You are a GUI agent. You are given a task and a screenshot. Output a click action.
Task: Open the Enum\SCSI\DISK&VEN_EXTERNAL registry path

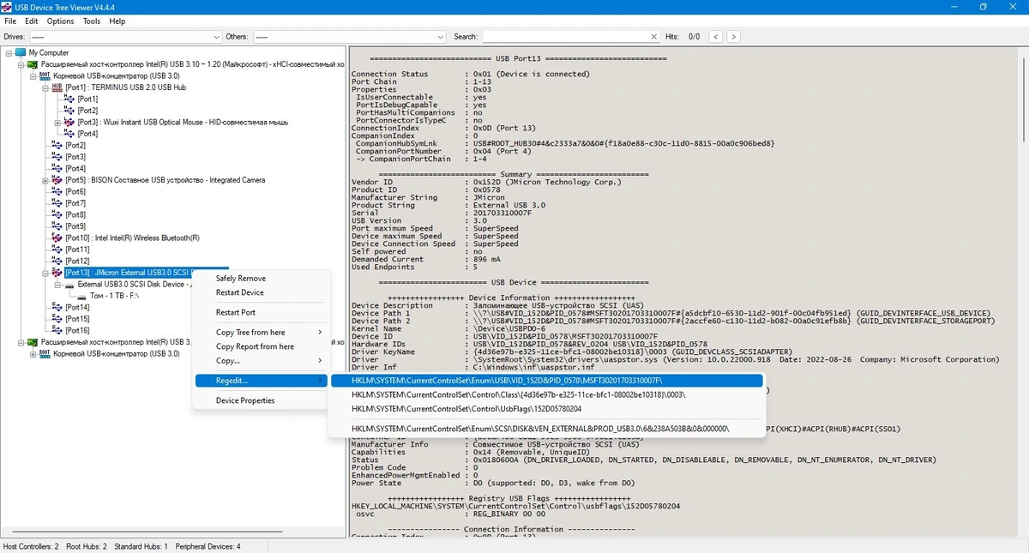coord(547,428)
